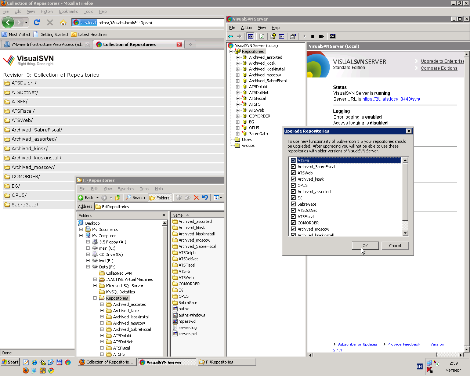The width and height of the screenshot is (470, 376).
Task: Open ATSDelphi/ repository link in Firefox
Action: click(x=24, y=83)
